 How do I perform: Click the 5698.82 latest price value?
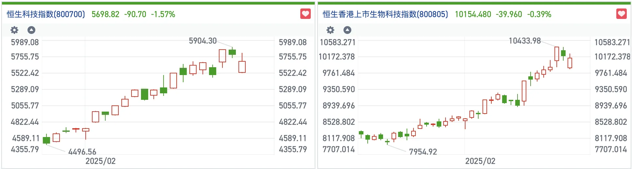tap(105, 14)
